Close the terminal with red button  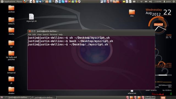pyautogui.click(x=30, y=31)
